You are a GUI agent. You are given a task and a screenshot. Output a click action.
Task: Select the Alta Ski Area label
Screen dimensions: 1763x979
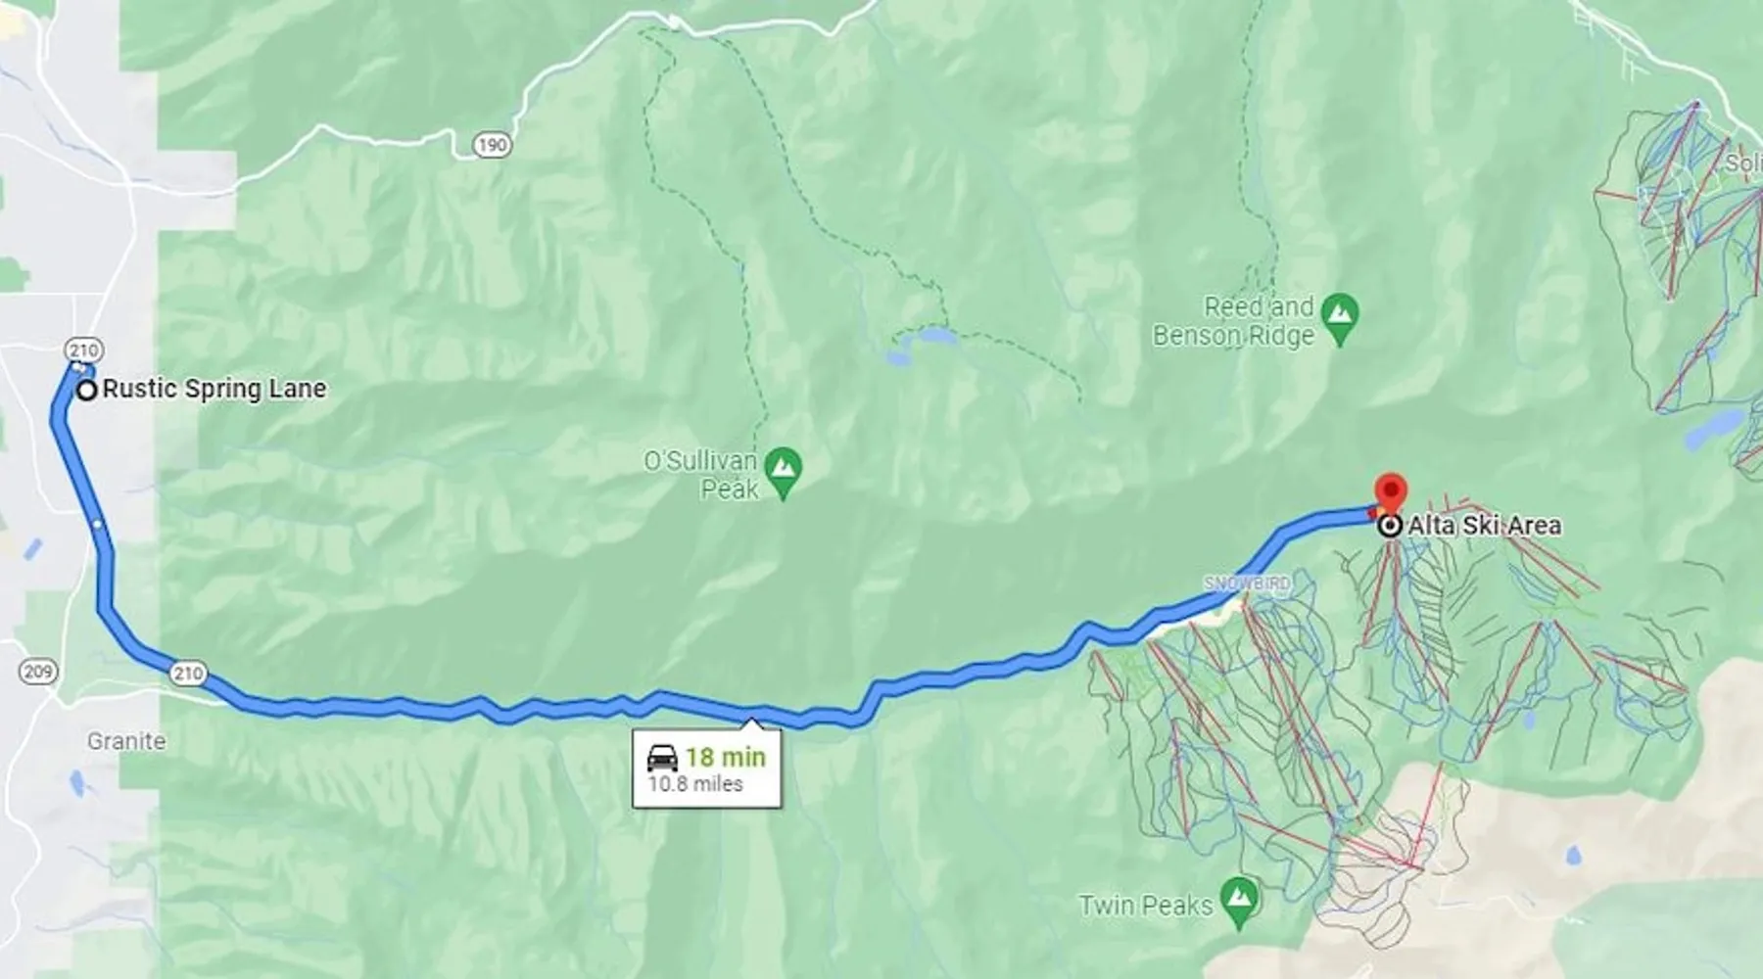pos(1485,526)
